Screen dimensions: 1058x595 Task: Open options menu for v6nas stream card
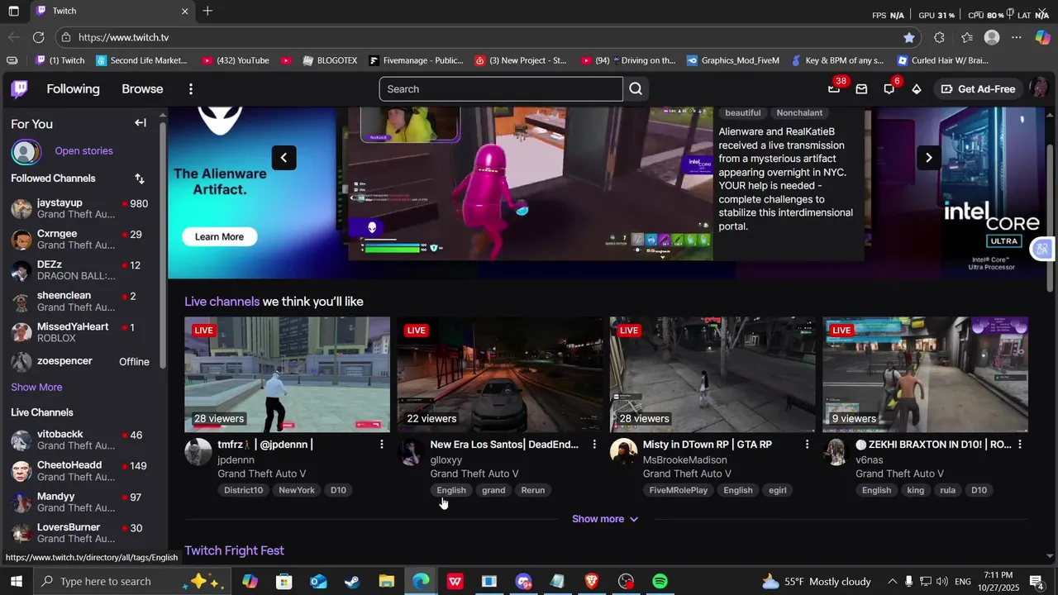1019,445
